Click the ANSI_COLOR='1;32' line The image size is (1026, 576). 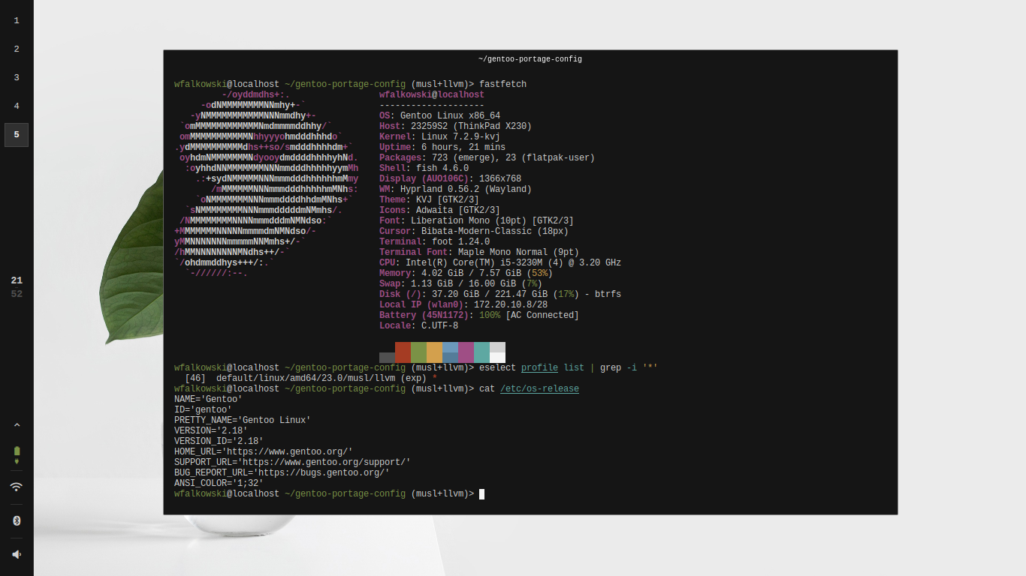tap(219, 483)
